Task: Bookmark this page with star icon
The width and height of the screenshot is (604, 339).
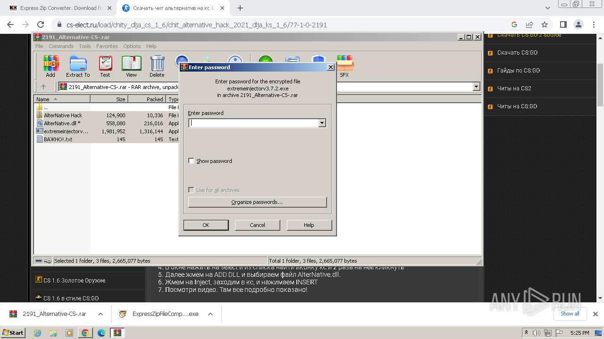Action: click(x=545, y=24)
